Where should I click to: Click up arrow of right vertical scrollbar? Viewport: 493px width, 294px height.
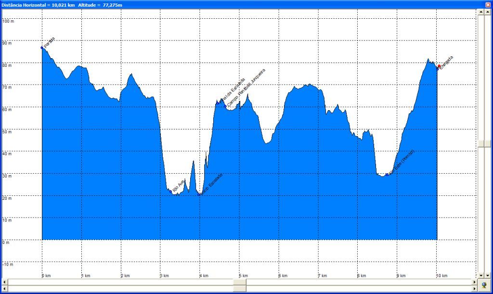pyautogui.click(x=488, y=12)
